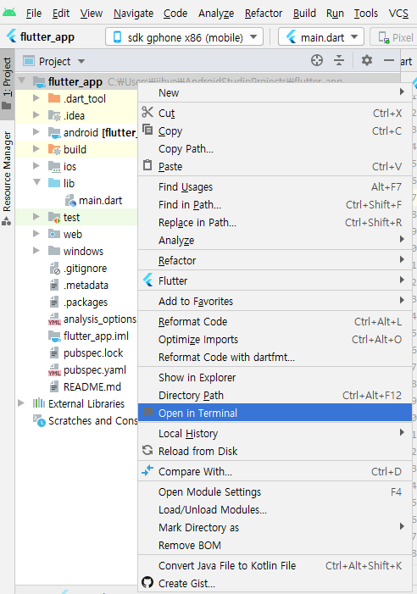Select analysis_options file in tree
The width and height of the screenshot is (417, 594).
pos(100,319)
